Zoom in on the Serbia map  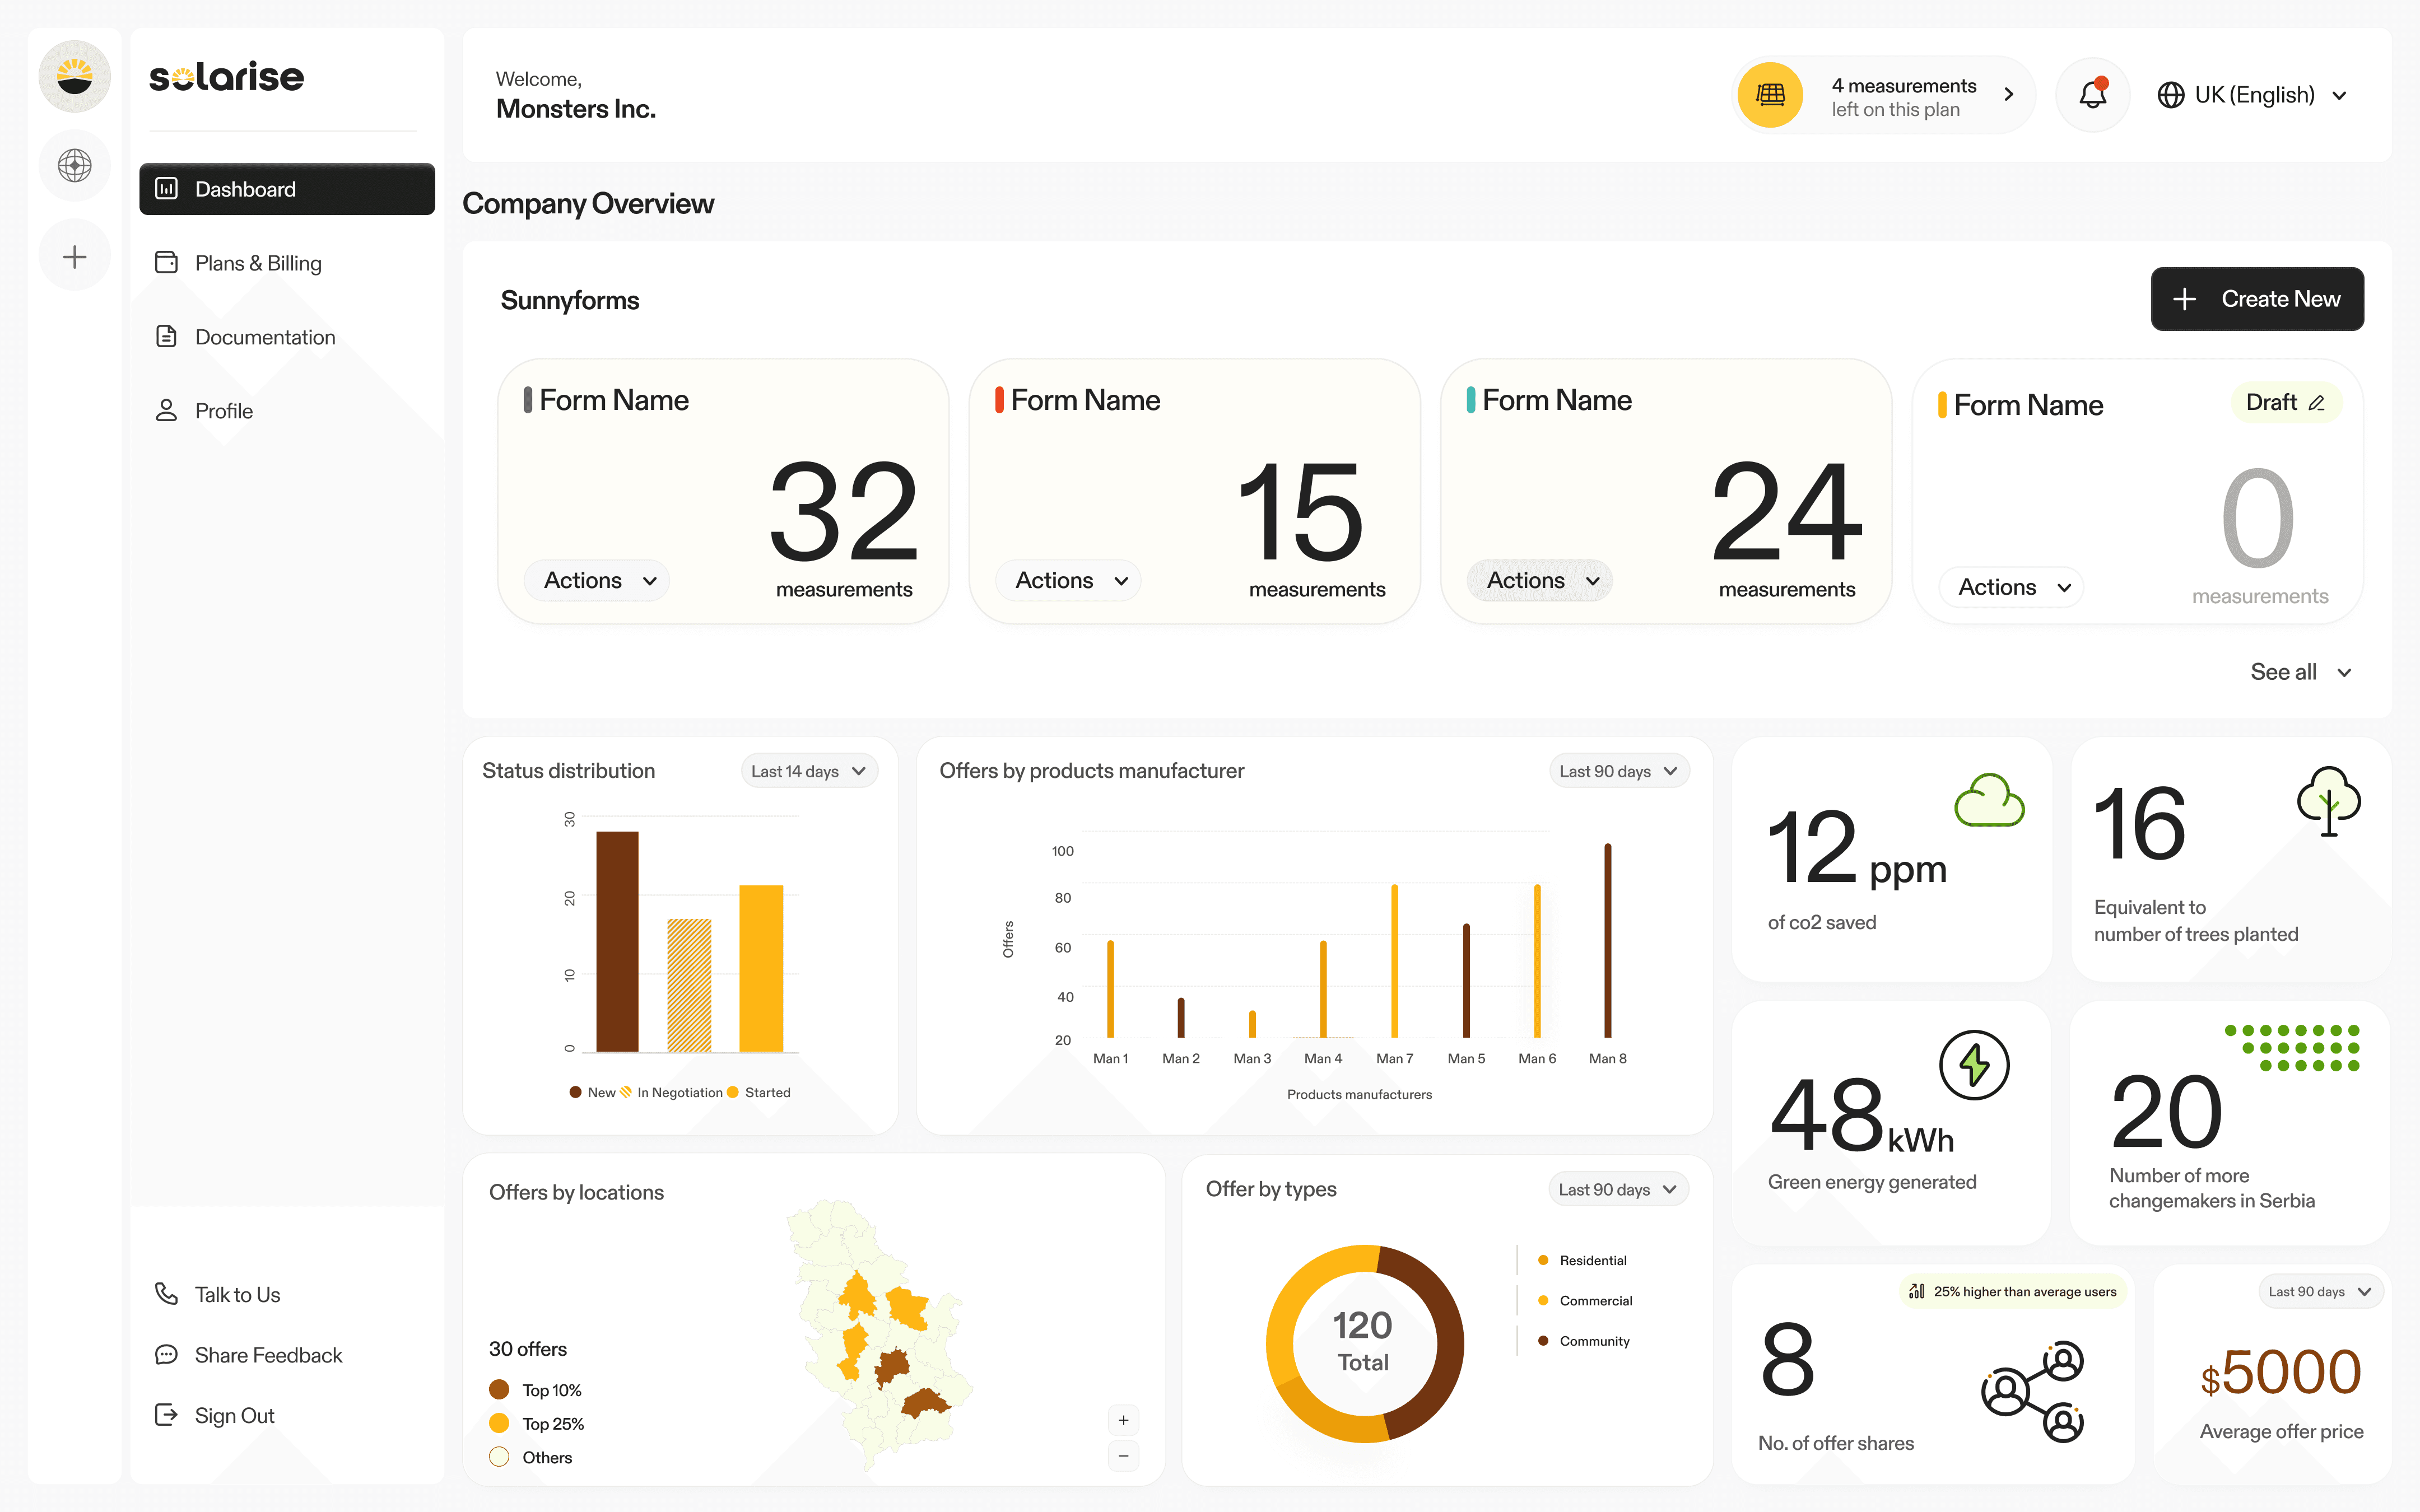pos(1123,1420)
